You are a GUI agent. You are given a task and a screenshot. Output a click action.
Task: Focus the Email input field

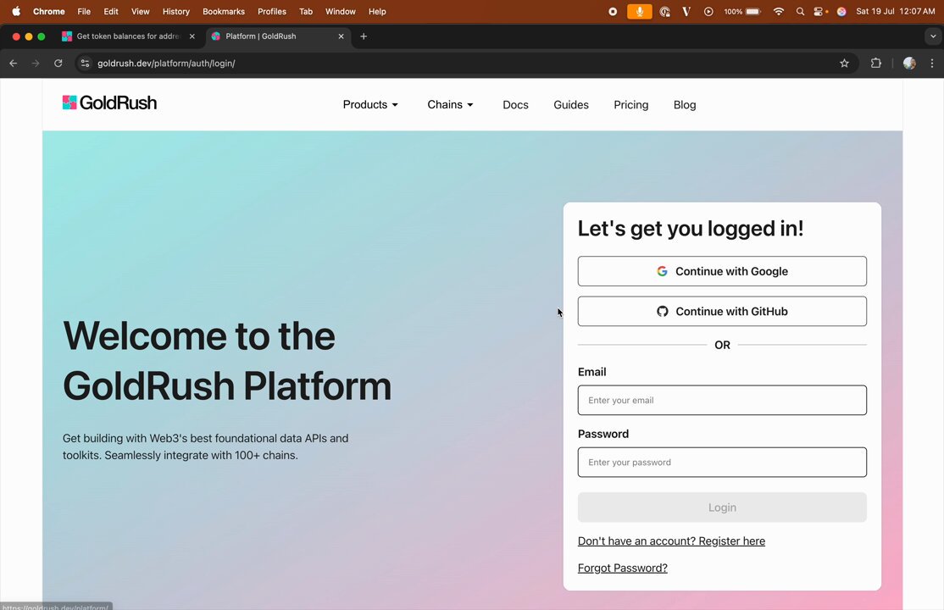pos(722,400)
